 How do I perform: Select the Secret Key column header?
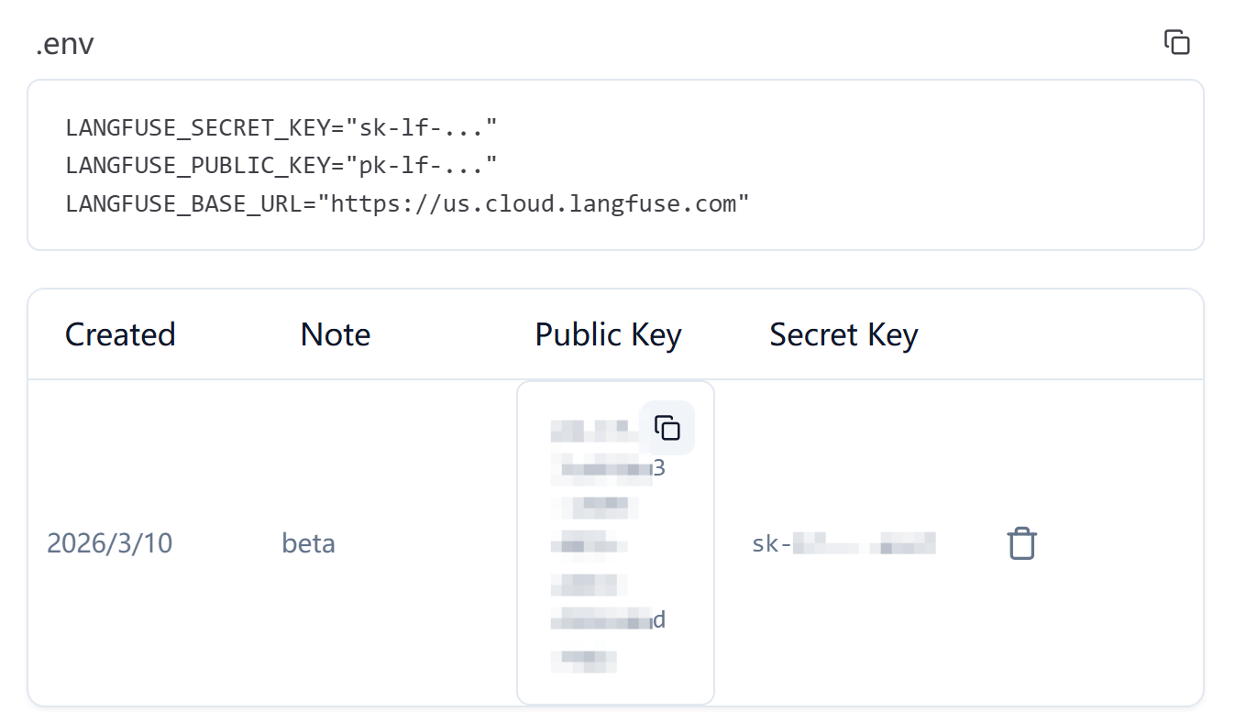[x=843, y=334]
